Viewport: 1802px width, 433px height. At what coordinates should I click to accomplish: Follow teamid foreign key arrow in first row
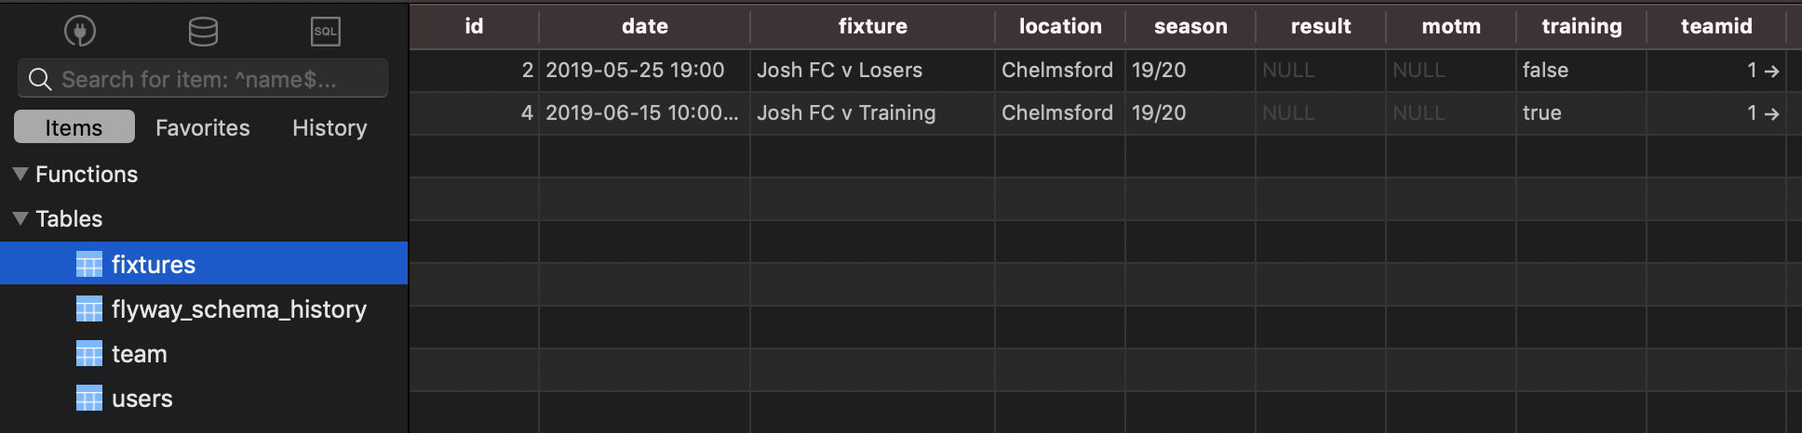pos(1771,71)
